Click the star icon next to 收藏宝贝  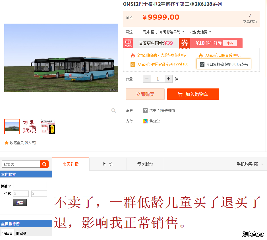7,142
